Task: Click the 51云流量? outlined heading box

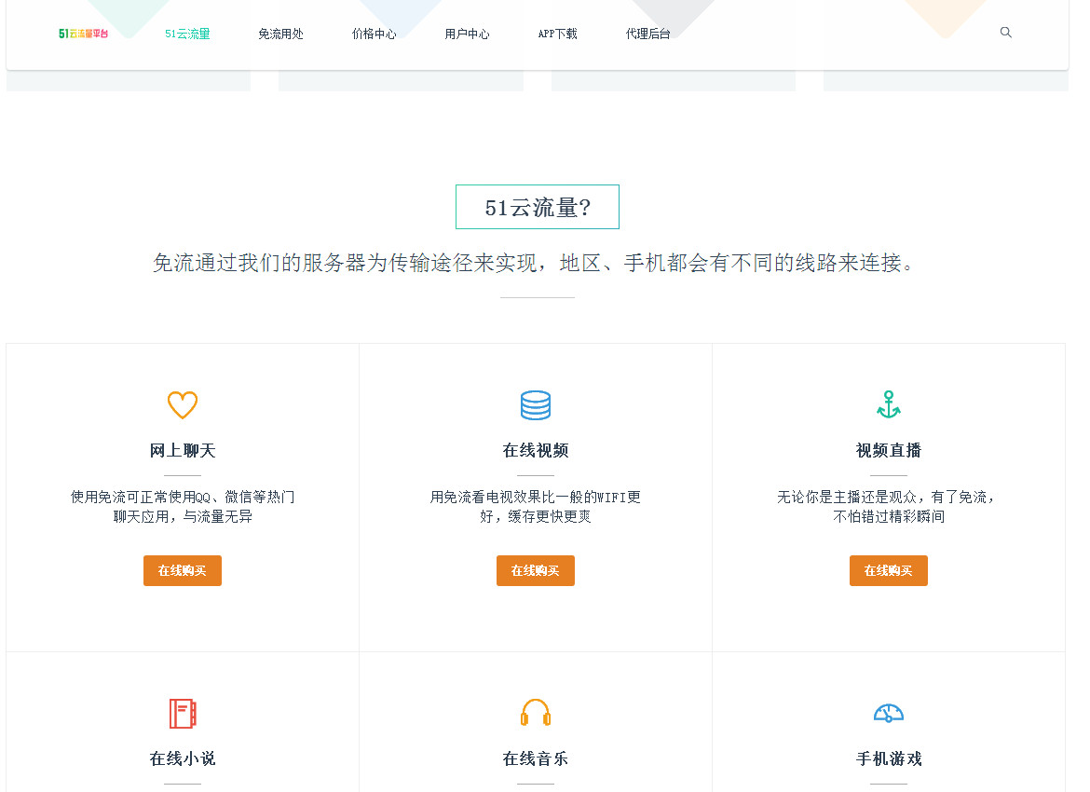Action: pos(538,207)
